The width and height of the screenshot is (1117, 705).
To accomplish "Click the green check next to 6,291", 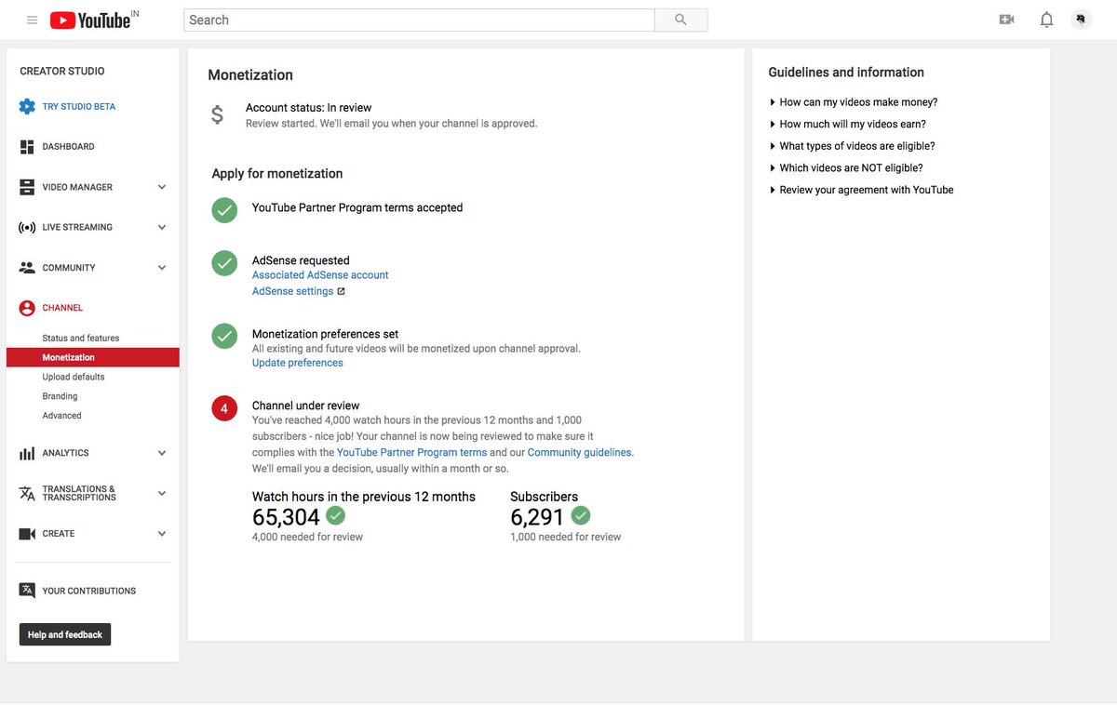I will click(x=581, y=515).
